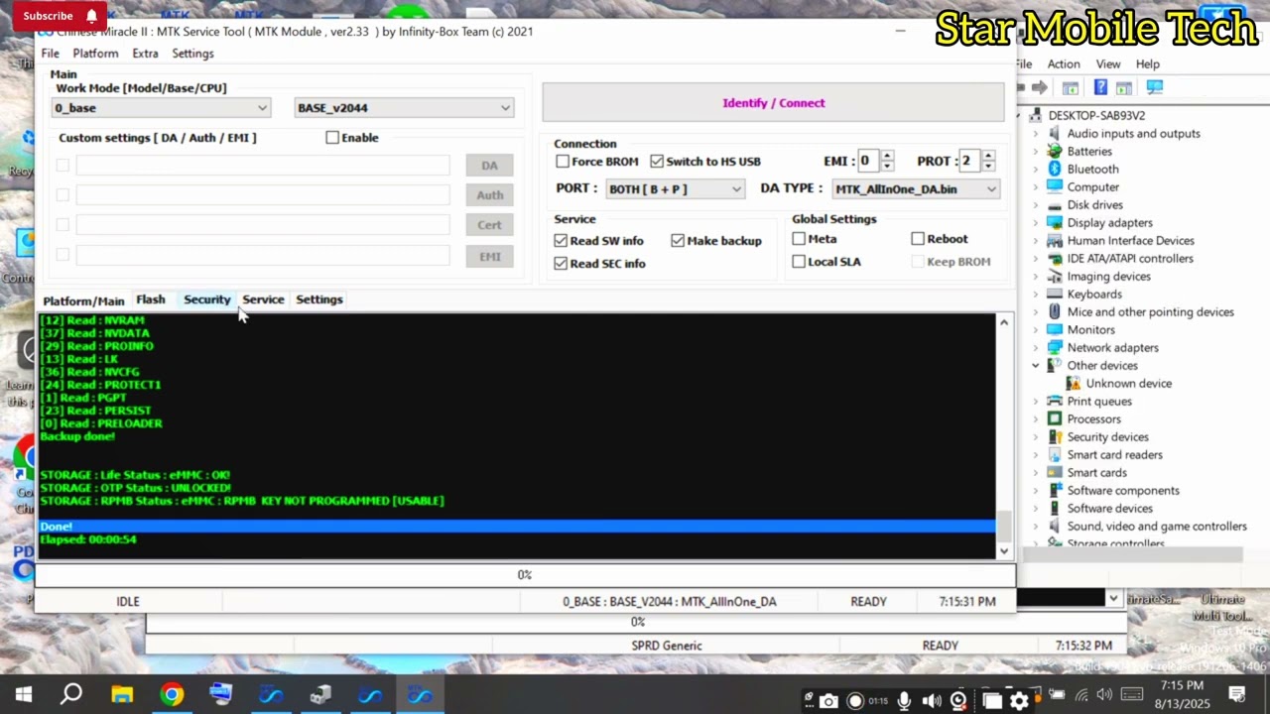
Task: Click the DESKTOP-SAB93V2 computer root icon
Action: pos(1037,116)
